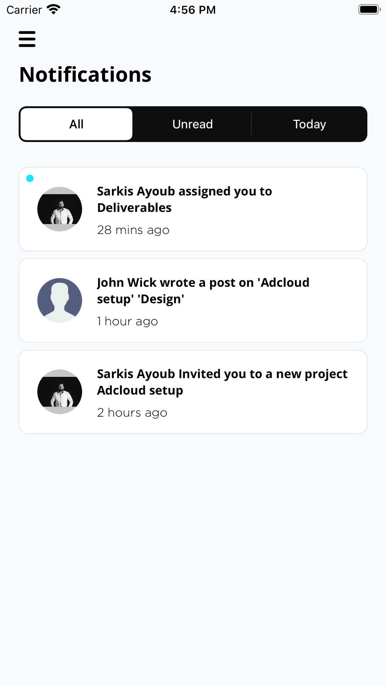Tap the '2 hours ago' timestamp
Viewport: 386px width, 686px height.
tap(132, 413)
